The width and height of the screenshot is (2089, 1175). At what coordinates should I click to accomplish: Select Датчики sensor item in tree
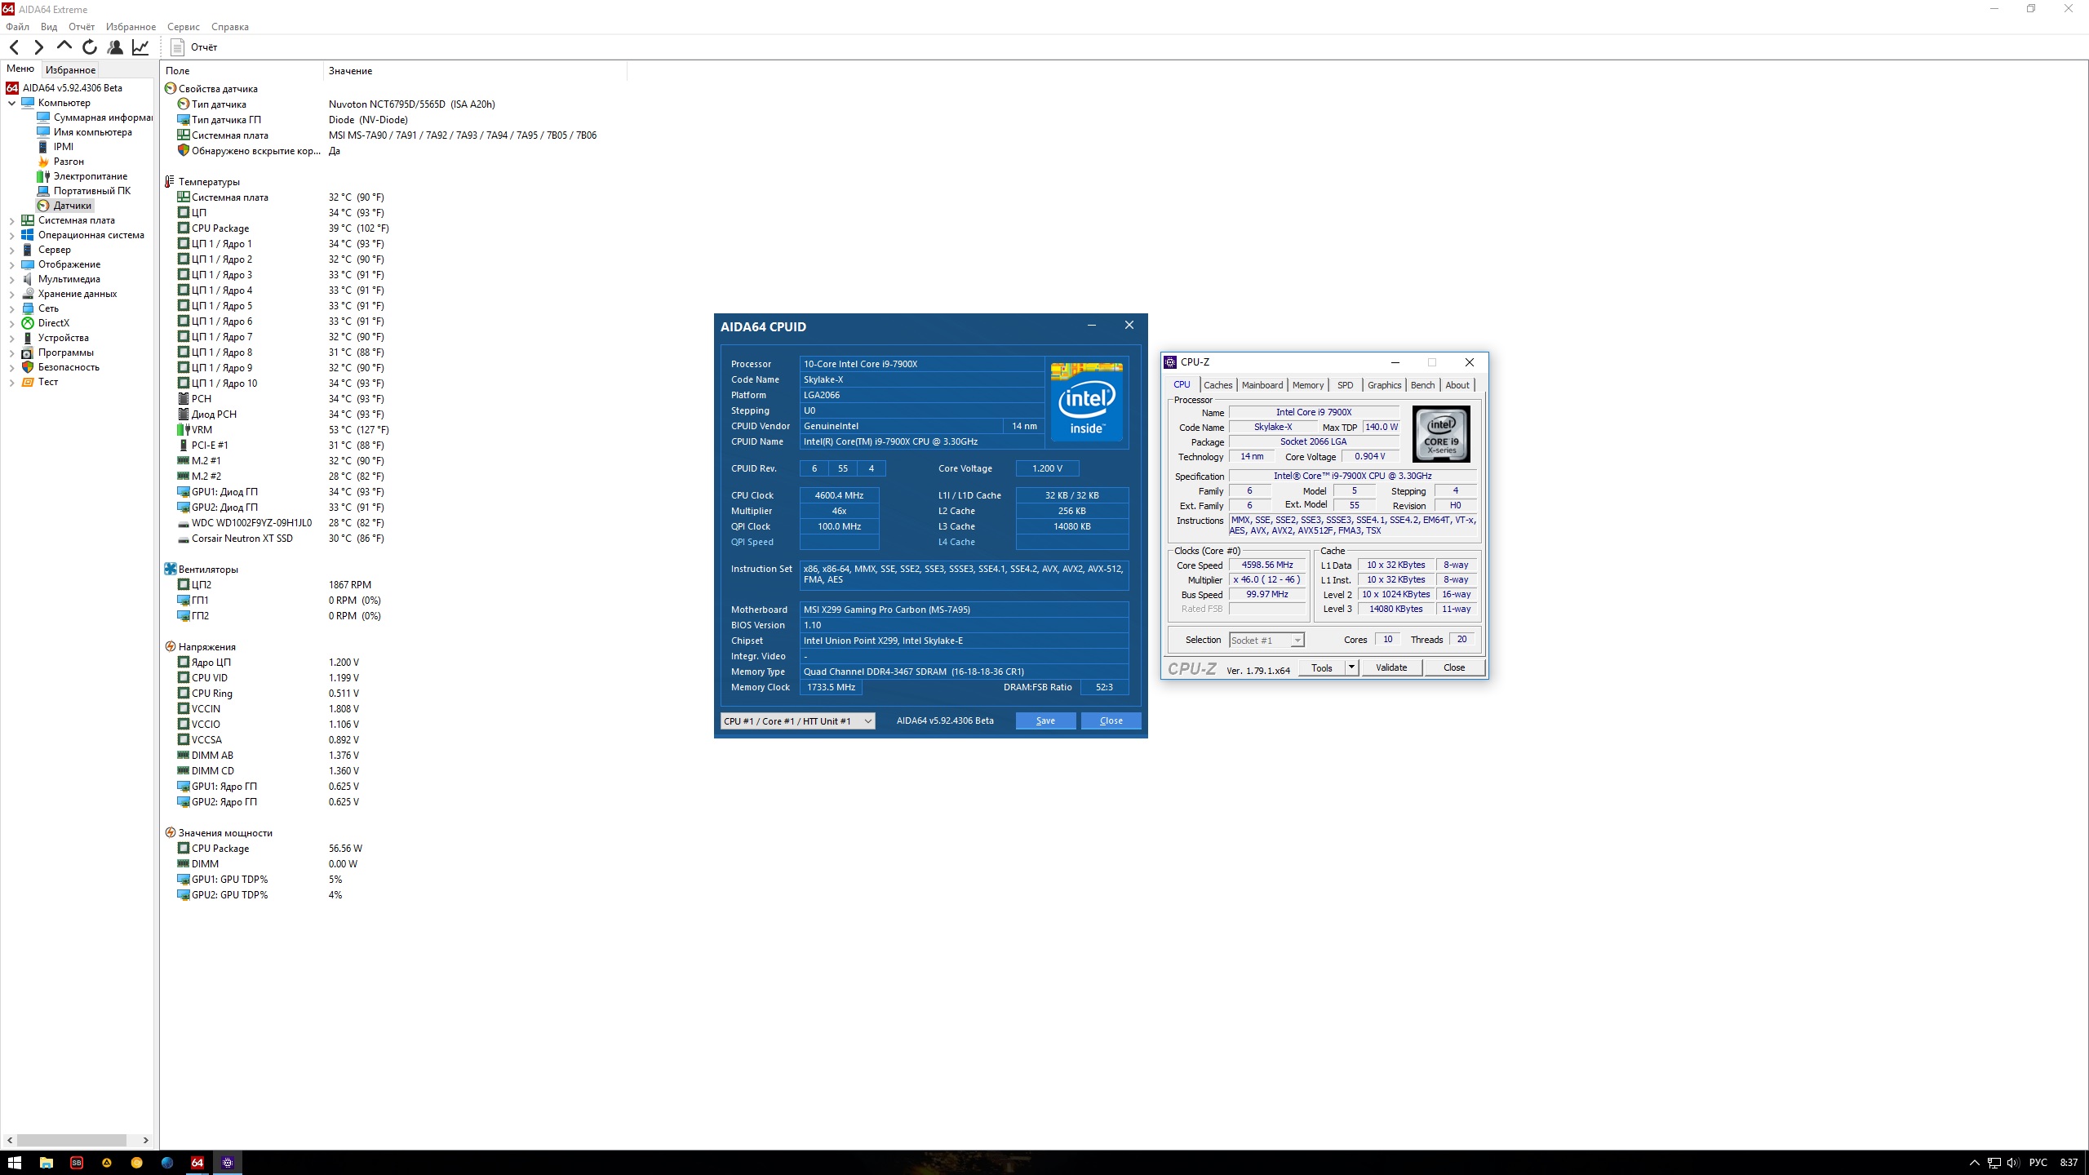click(x=72, y=206)
